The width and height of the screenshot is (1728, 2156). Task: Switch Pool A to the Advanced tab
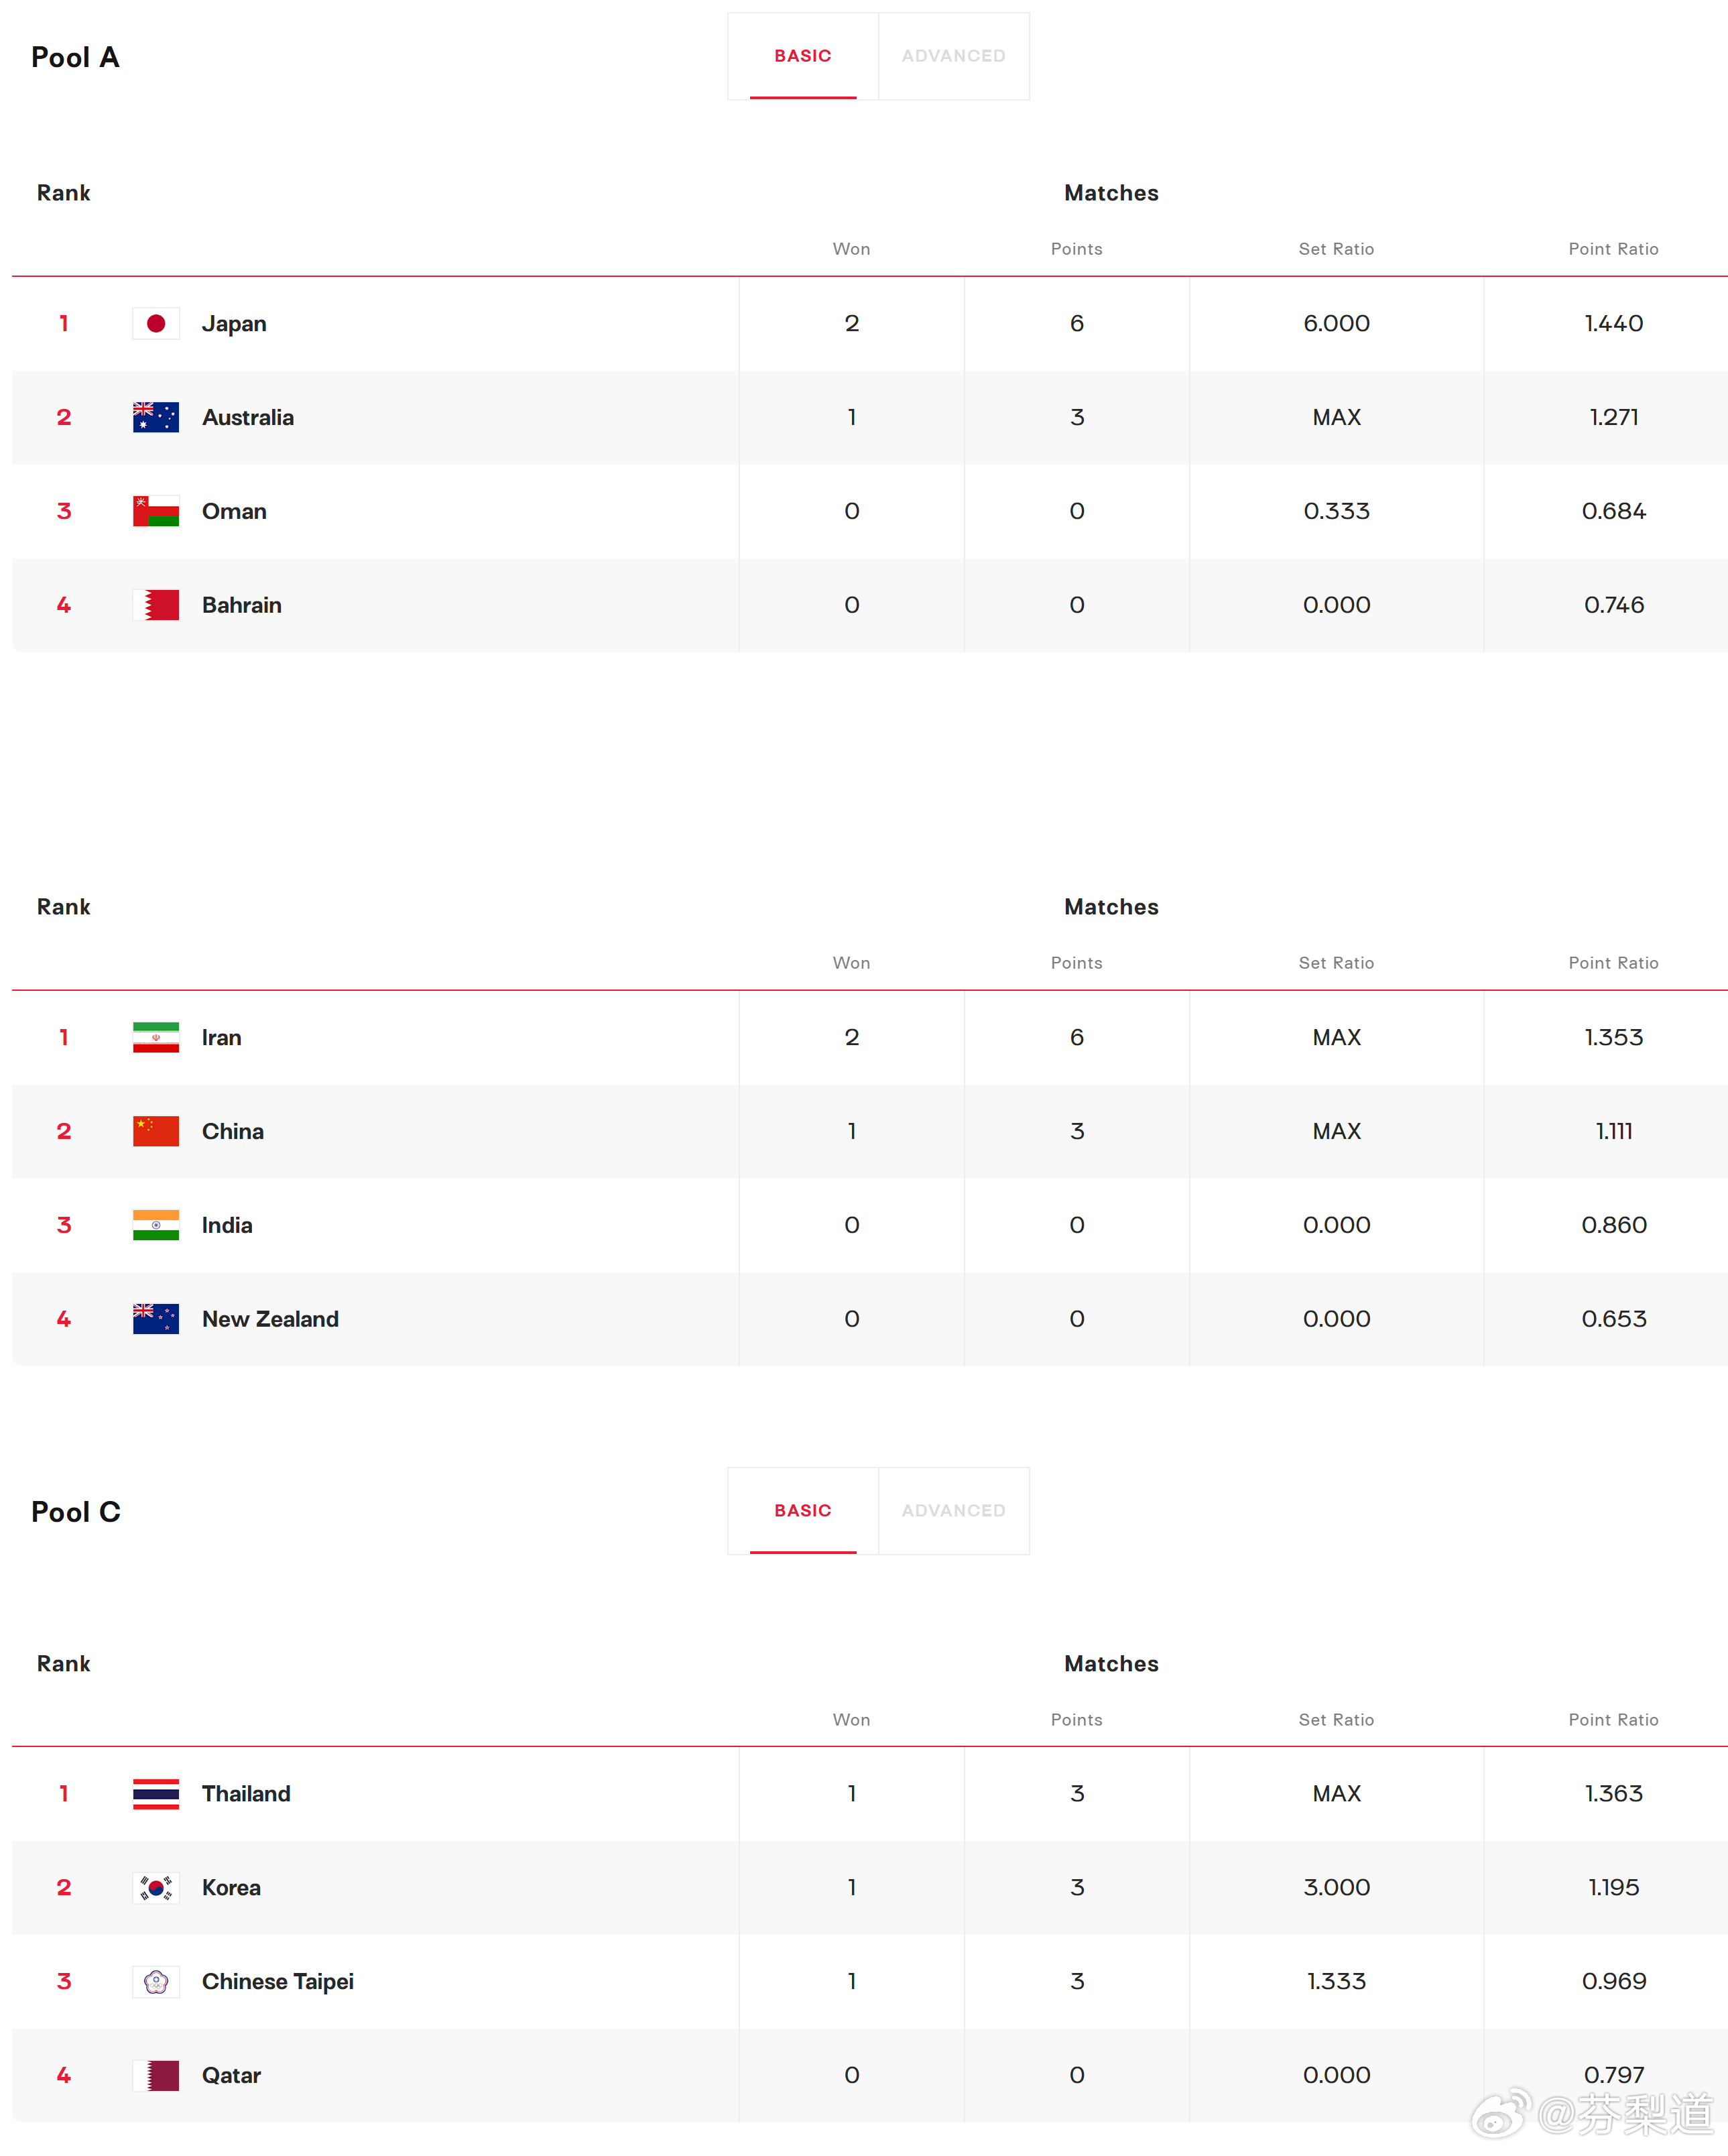(x=953, y=56)
